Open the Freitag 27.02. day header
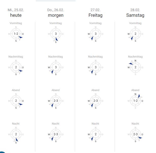The image size is (156, 153). (x=96, y=13)
